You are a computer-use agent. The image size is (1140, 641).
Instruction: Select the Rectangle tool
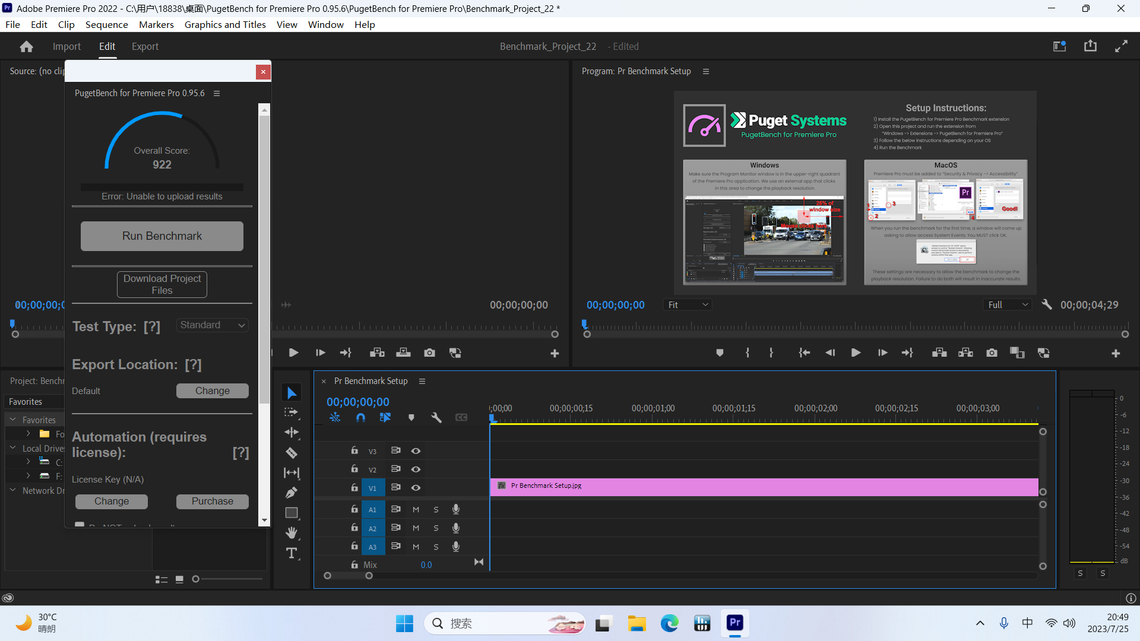pyautogui.click(x=292, y=513)
